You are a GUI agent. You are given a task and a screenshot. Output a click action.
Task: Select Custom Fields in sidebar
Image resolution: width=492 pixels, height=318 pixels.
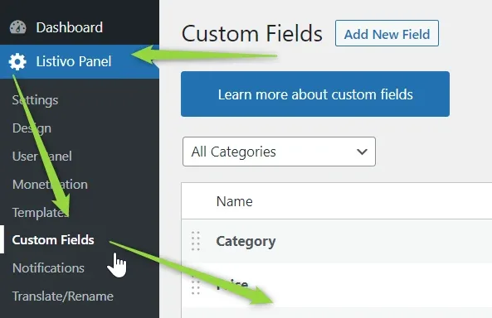tap(53, 240)
